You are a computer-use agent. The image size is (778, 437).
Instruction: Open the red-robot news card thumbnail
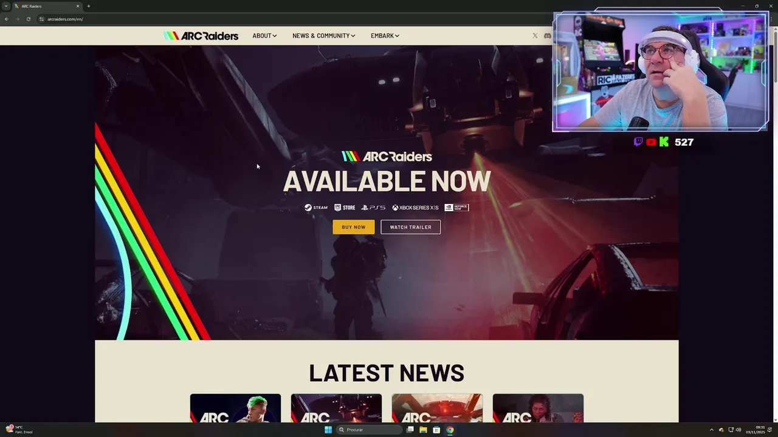click(437, 408)
